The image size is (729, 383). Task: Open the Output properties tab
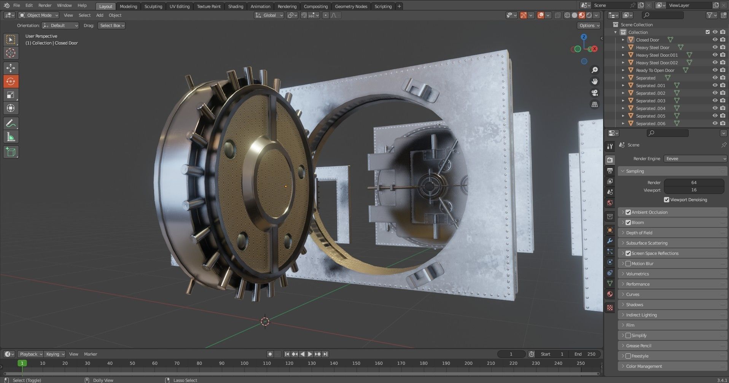610,170
